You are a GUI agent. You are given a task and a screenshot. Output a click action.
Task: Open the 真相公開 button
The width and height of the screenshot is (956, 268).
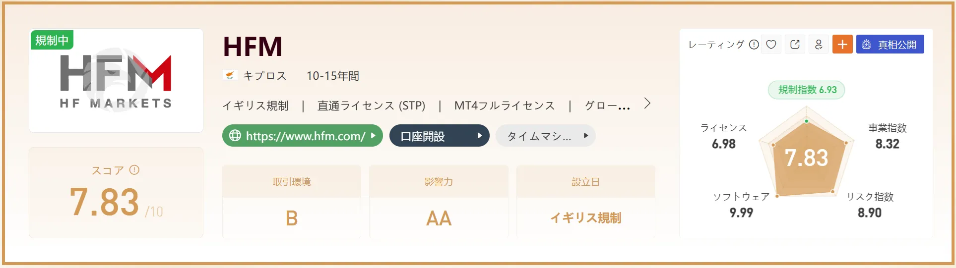pos(890,44)
